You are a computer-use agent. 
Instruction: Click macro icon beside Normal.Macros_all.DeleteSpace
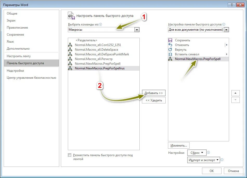[x=70, y=50]
